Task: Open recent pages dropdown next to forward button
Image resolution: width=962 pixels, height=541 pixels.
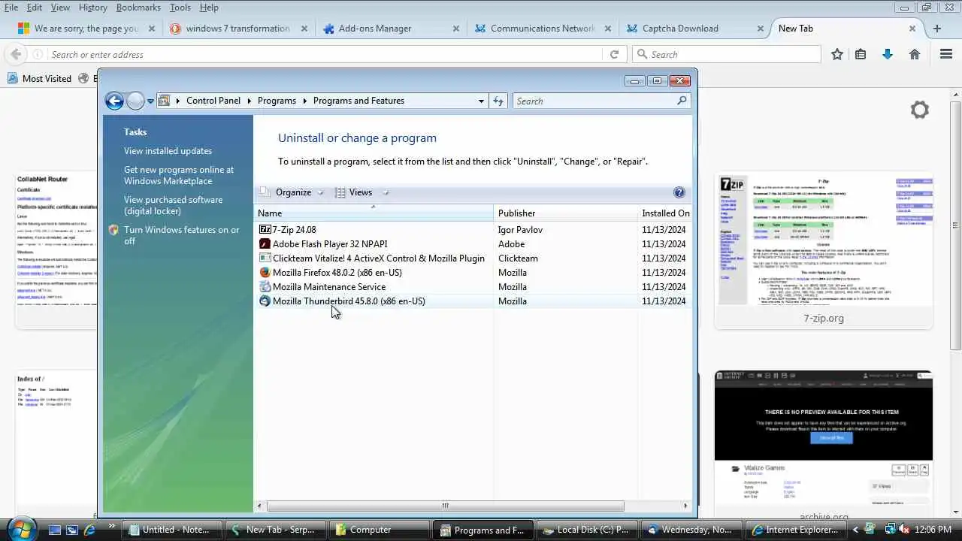Action: tap(151, 101)
